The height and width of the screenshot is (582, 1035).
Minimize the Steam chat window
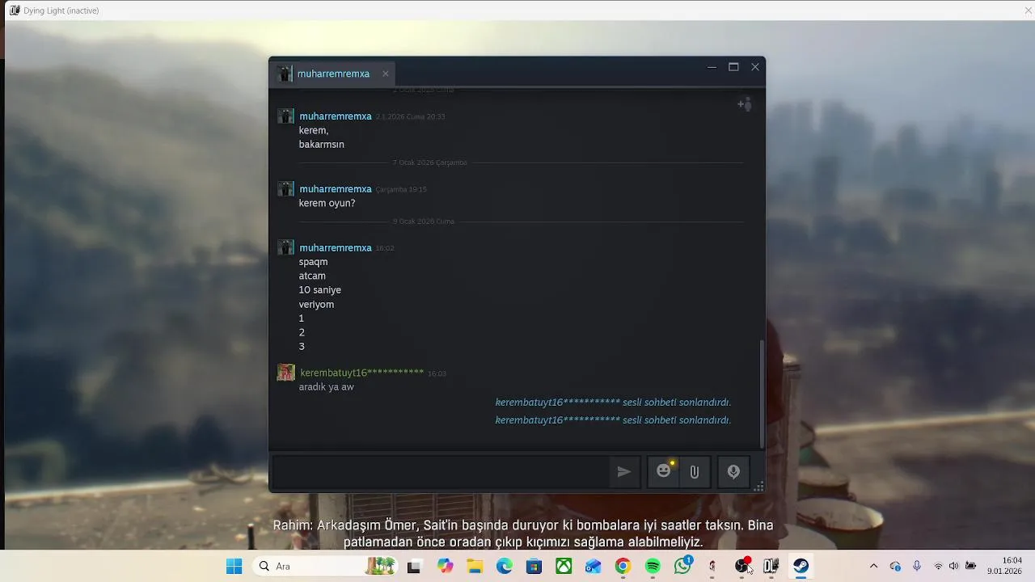pyautogui.click(x=712, y=67)
